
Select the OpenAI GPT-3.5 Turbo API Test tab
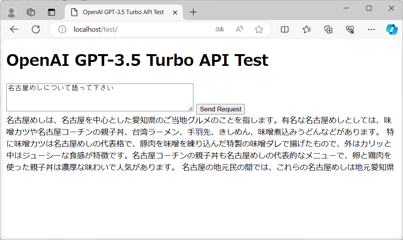click(x=123, y=12)
